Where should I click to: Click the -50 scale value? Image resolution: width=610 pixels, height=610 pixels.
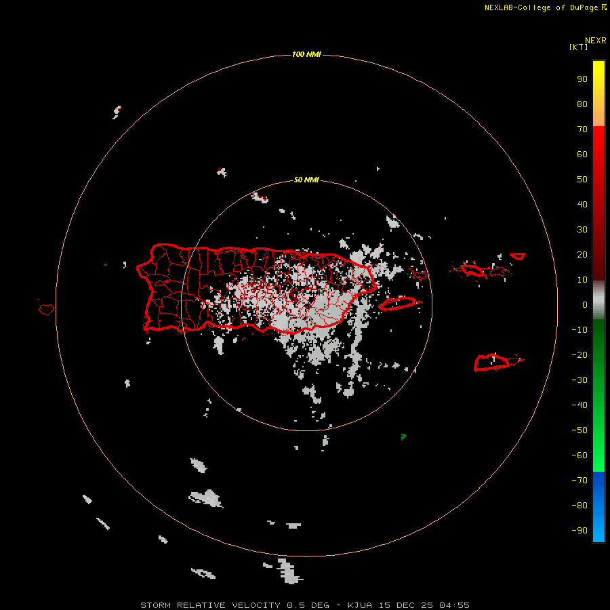pos(579,430)
